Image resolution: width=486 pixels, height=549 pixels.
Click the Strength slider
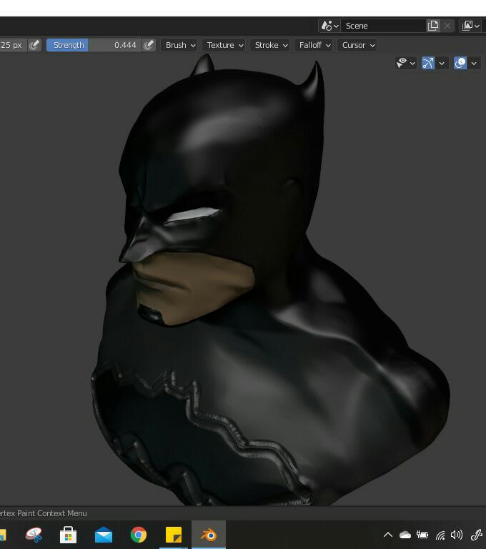point(94,45)
